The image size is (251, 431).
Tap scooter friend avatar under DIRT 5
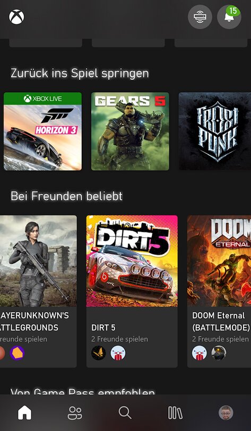coord(118,353)
